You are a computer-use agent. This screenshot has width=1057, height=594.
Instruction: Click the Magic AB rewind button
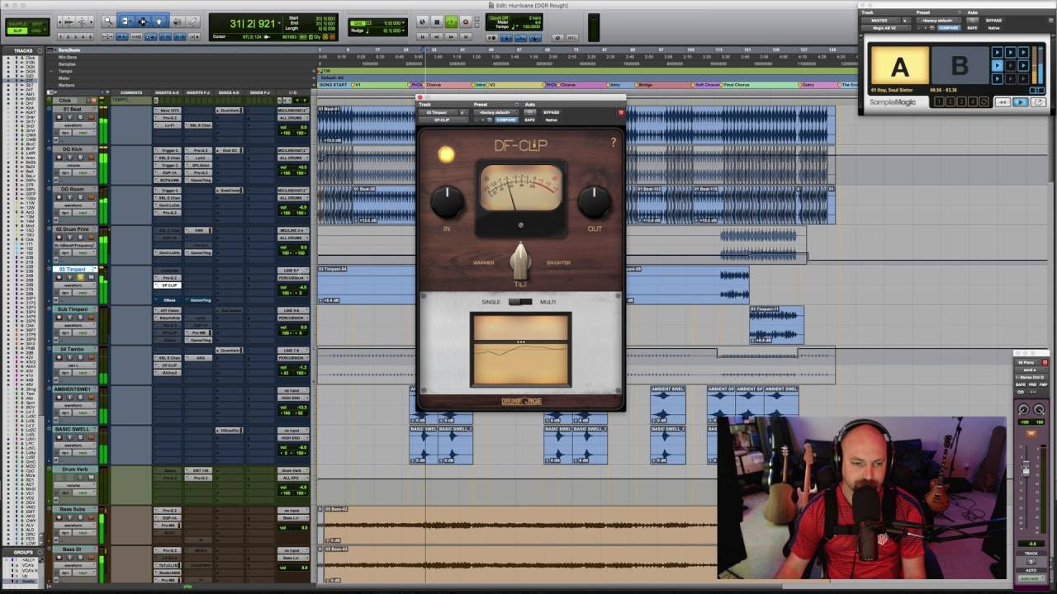pyautogui.click(x=1002, y=102)
